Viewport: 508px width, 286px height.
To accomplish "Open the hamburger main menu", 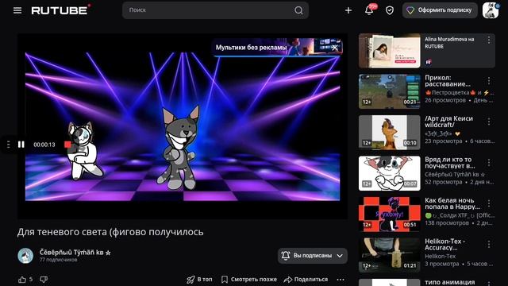I will [17, 10].
